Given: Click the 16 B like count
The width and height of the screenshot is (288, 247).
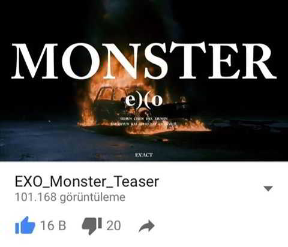Looking at the screenshot, I should 53,225.
